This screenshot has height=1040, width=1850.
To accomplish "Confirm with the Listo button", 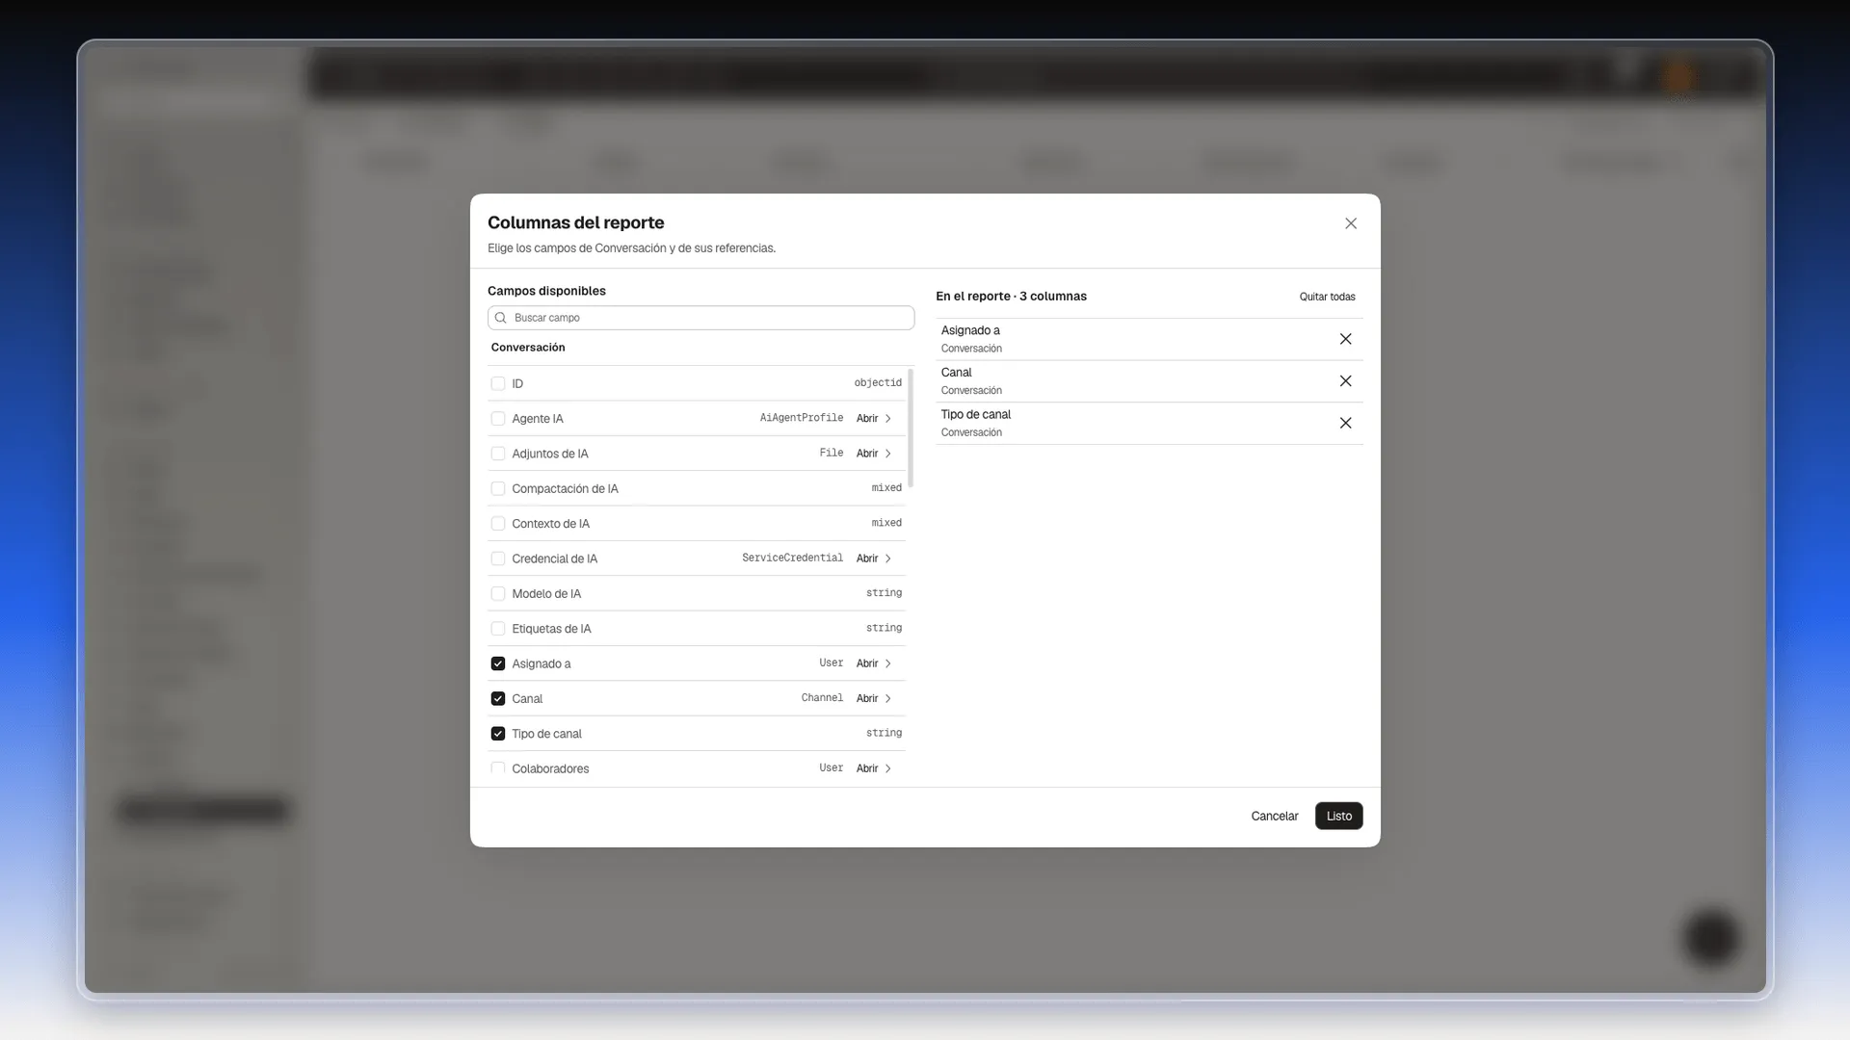I will (x=1338, y=817).
